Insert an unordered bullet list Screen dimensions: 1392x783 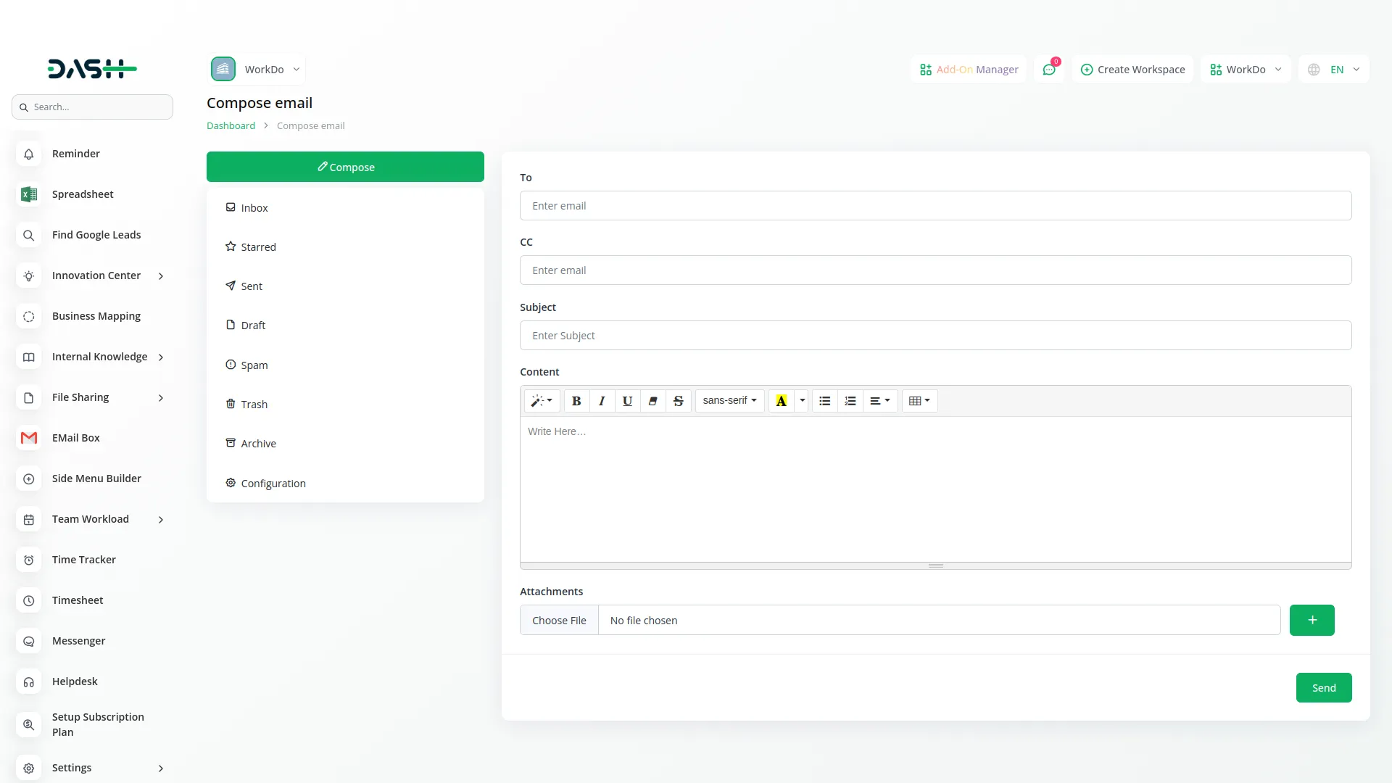click(x=824, y=401)
